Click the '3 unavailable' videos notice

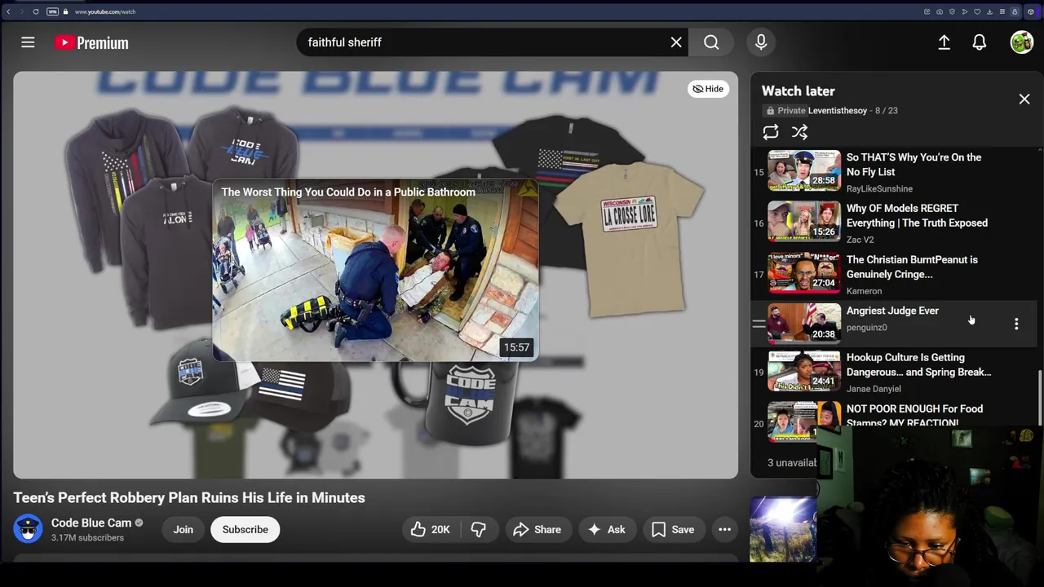[792, 463]
